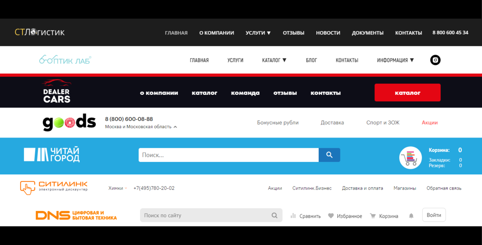Open ОТЗЫВЫ in СТЛогистик menu

pos(294,33)
